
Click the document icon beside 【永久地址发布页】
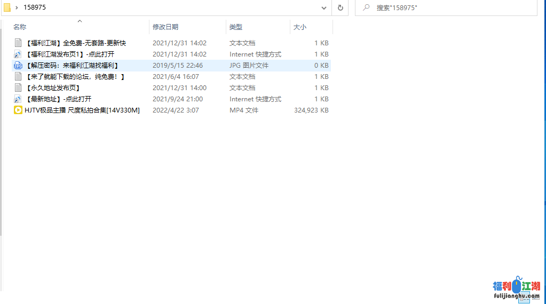tap(18, 88)
